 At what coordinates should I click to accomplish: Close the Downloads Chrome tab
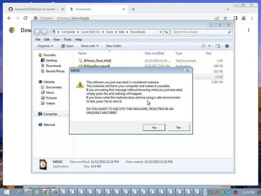[124, 9]
